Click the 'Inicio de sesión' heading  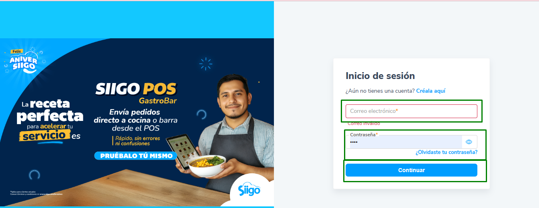click(380, 76)
